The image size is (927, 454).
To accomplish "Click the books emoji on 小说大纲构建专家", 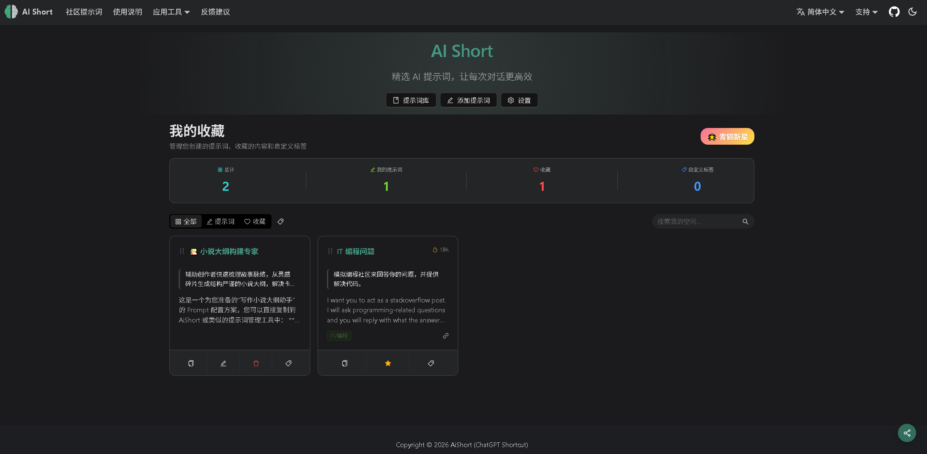I will coord(194,252).
